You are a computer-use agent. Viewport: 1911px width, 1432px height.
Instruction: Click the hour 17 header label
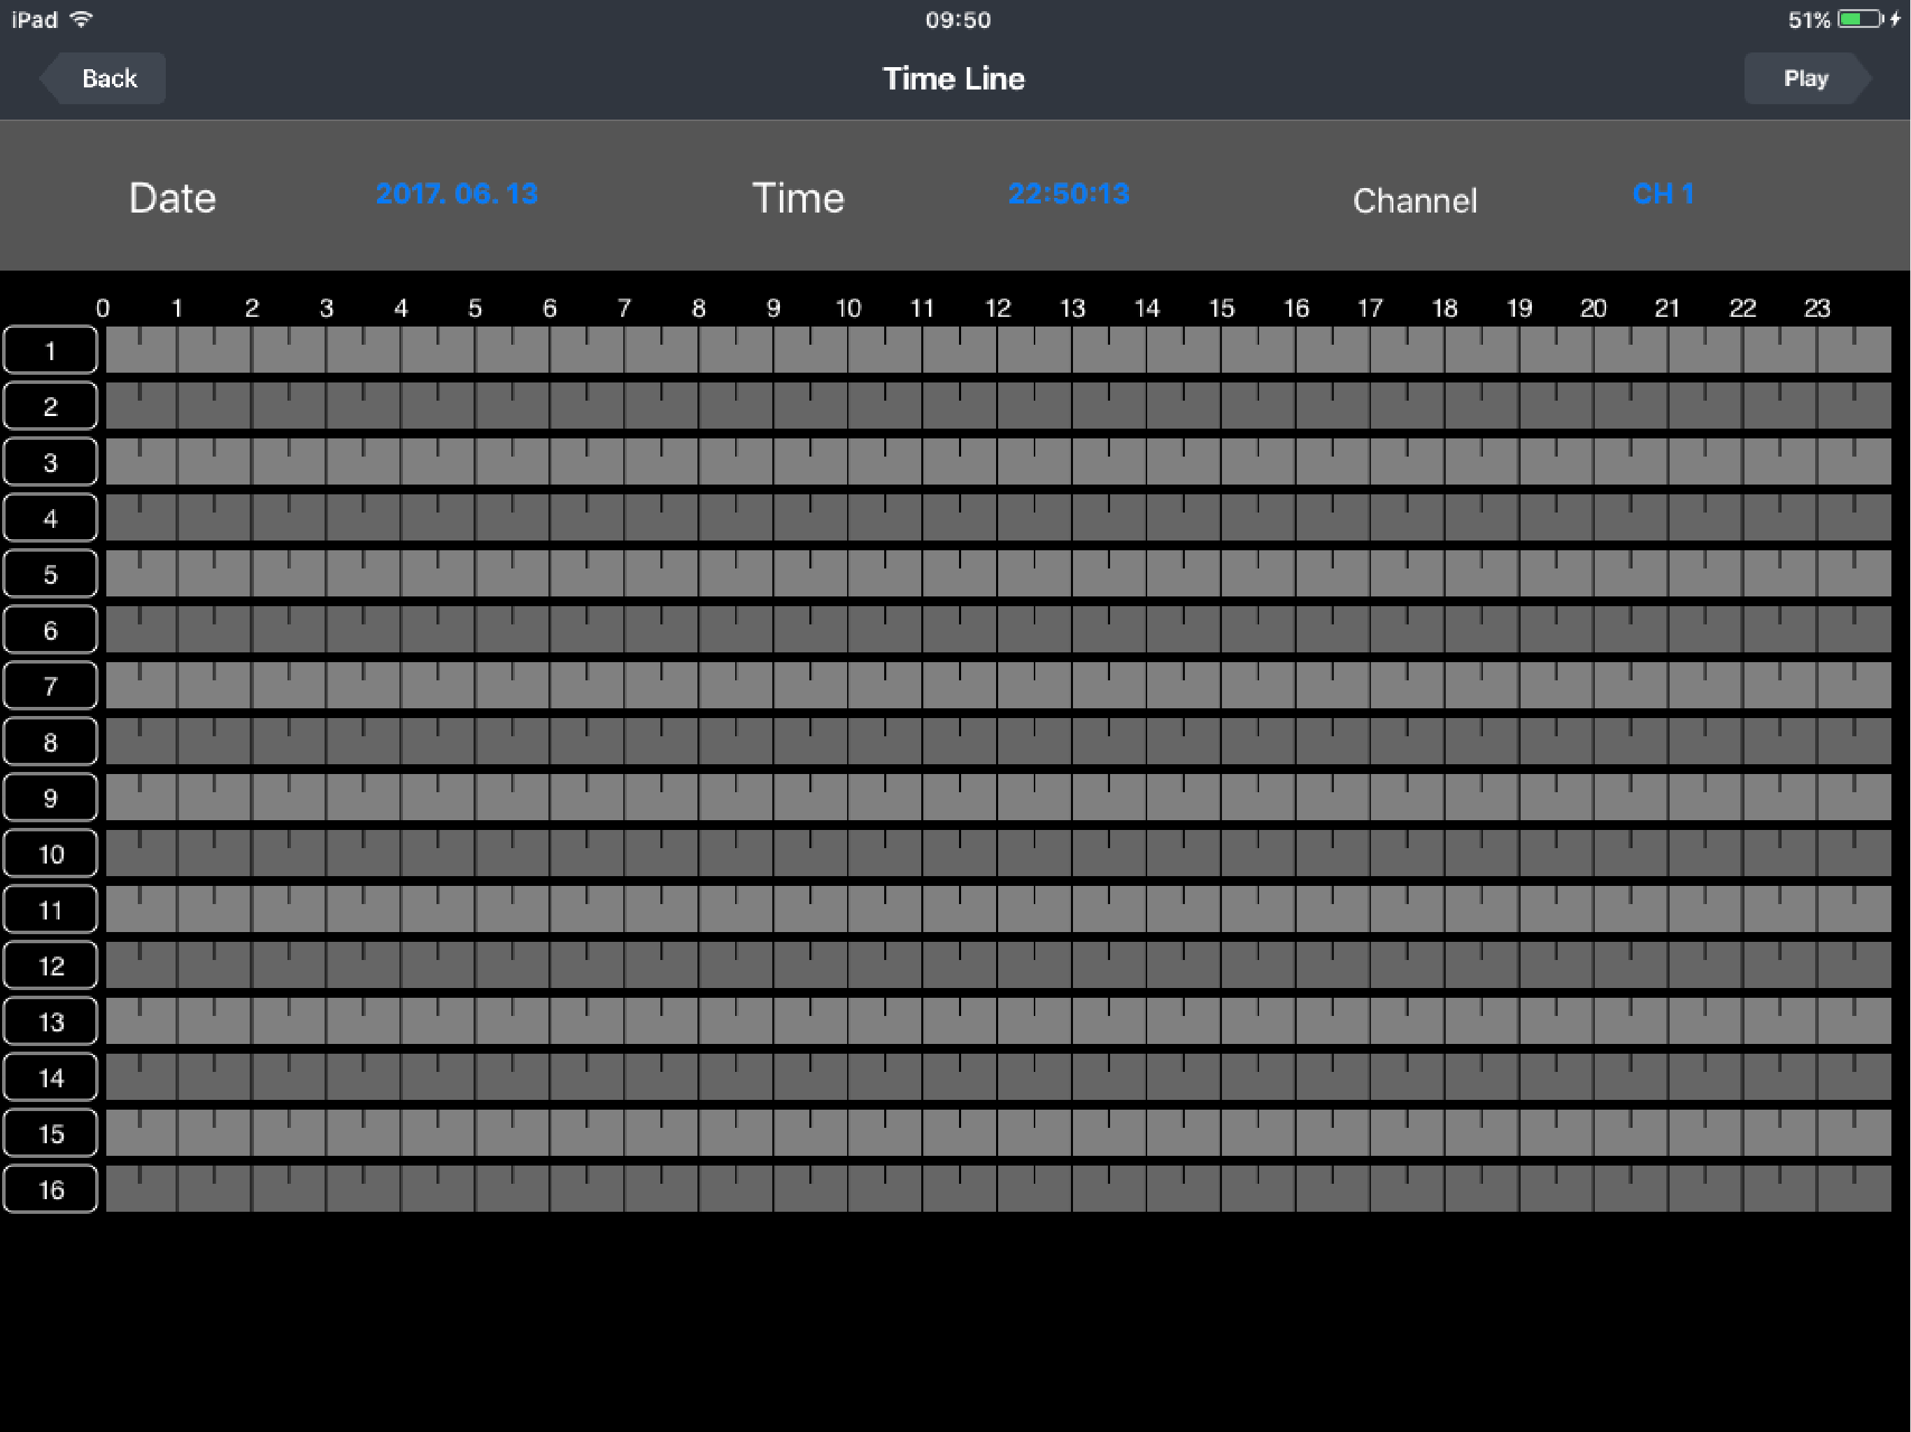pos(1370,308)
